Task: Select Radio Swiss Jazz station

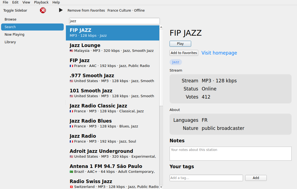Action: pos(113,183)
